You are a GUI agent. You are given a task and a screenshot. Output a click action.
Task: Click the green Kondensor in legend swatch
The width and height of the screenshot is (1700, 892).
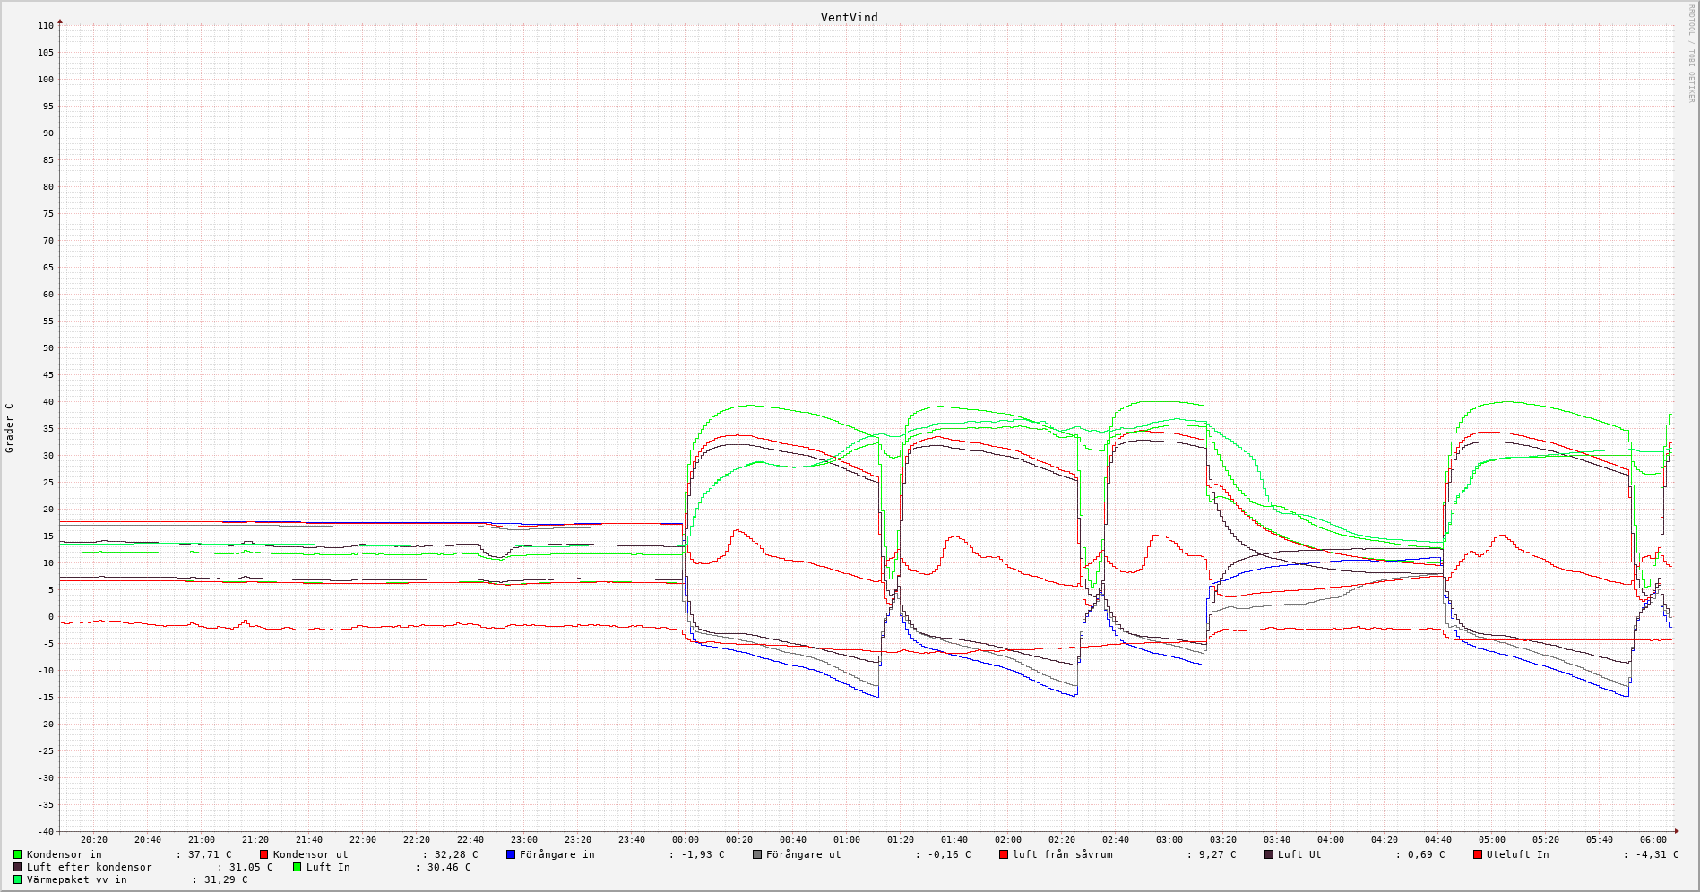click(18, 854)
